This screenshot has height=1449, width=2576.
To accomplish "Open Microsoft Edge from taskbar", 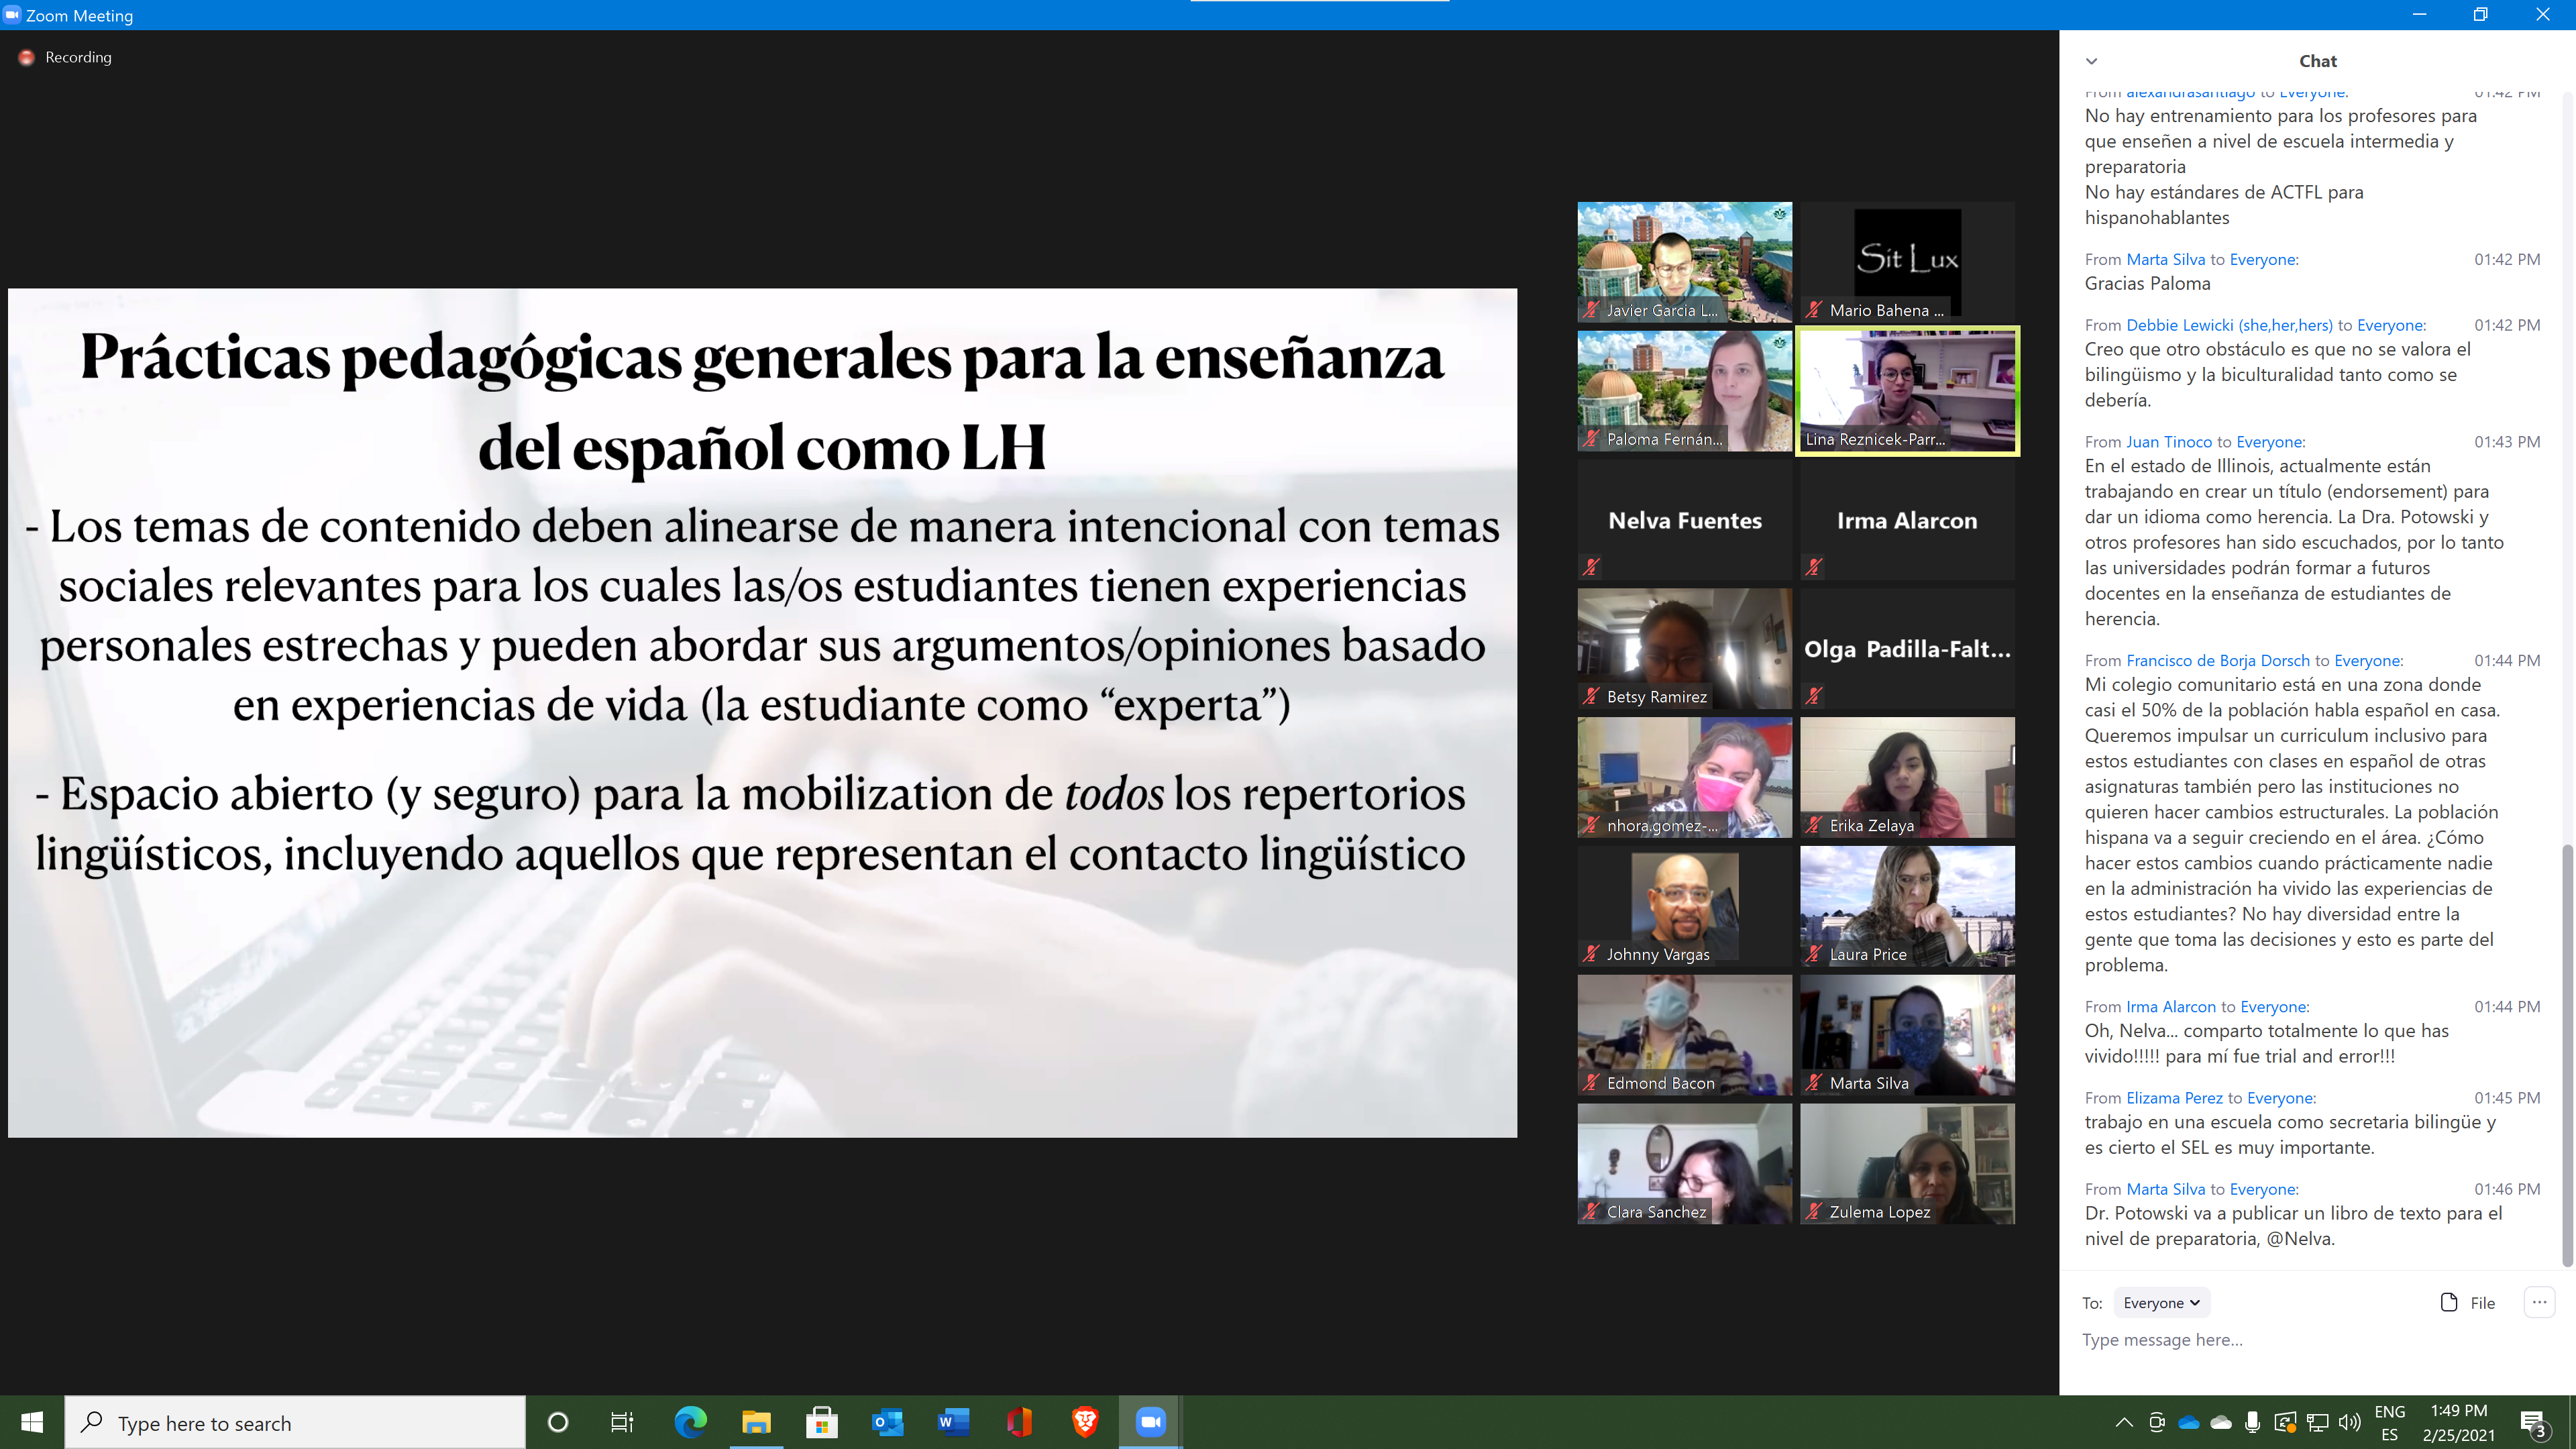I will [690, 1422].
